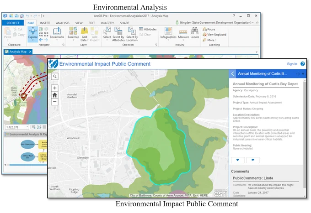This screenshot has width=311, height=213.
Task: Click the model view horizontal scrollbar
Action: click(28, 165)
